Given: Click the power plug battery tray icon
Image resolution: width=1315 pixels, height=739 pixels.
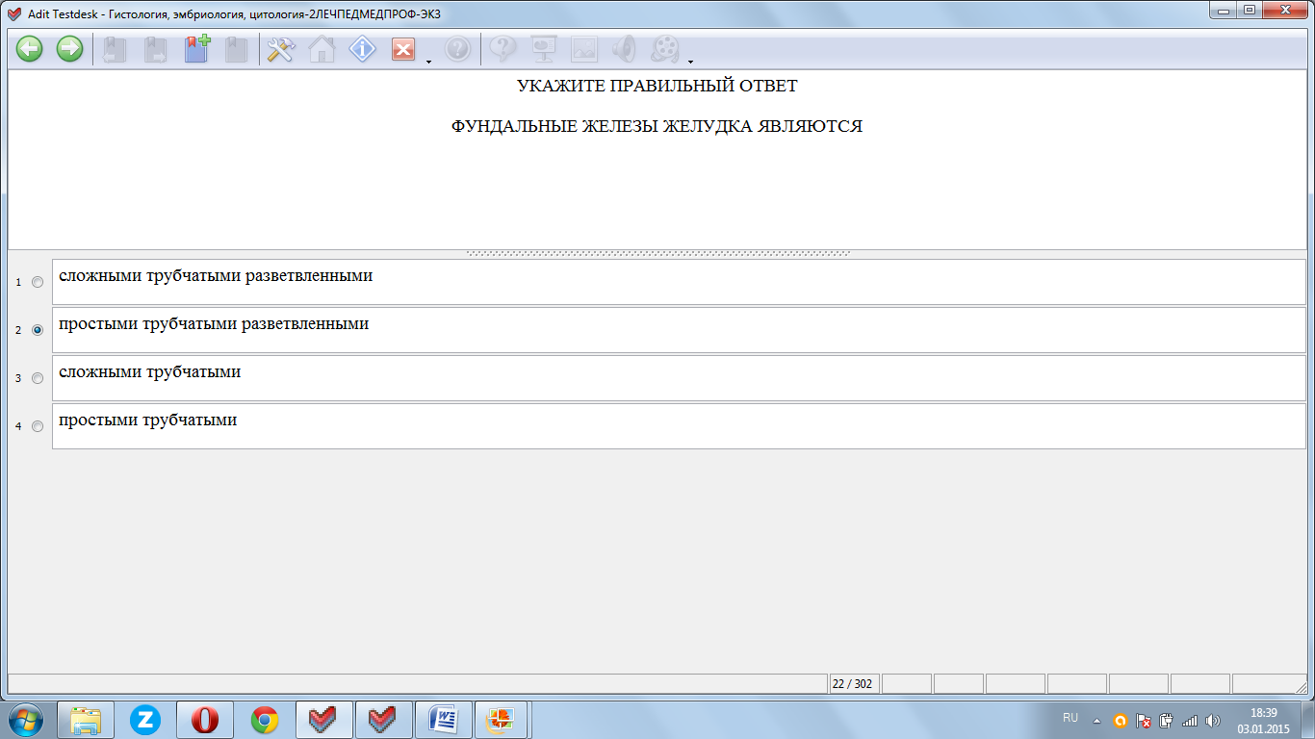Looking at the screenshot, I should click(1166, 720).
